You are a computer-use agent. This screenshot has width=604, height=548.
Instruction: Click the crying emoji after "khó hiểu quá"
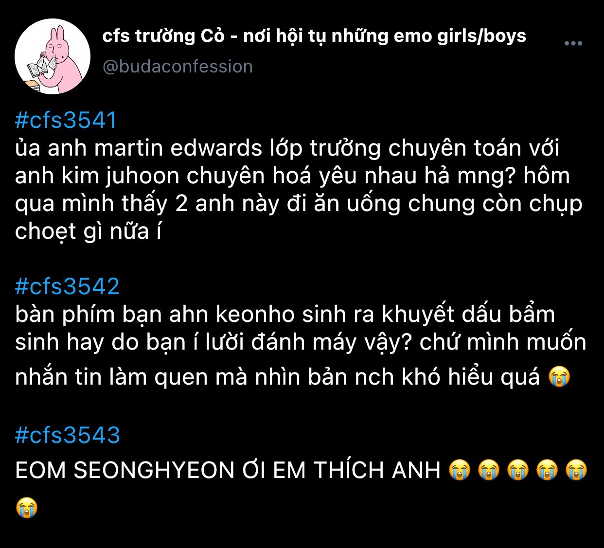point(559,377)
